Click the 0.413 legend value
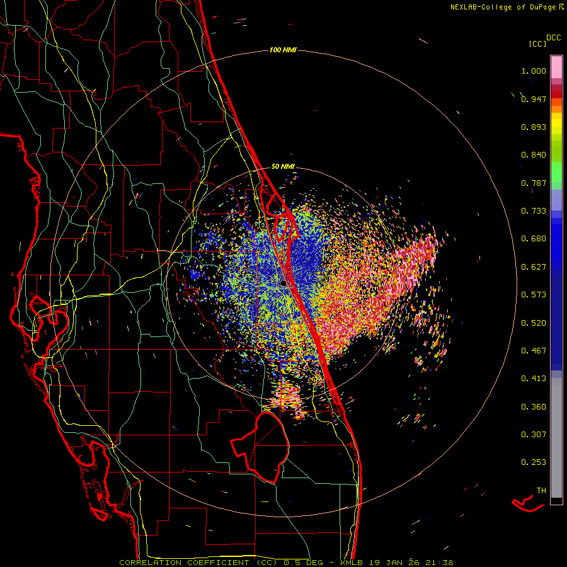This screenshot has width=567, height=567. coord(534,379)
